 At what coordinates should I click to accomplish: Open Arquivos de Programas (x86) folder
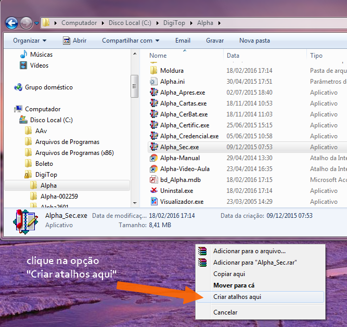pos(69,152)
